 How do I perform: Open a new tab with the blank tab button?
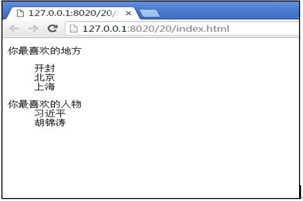(x=150, y=13)
